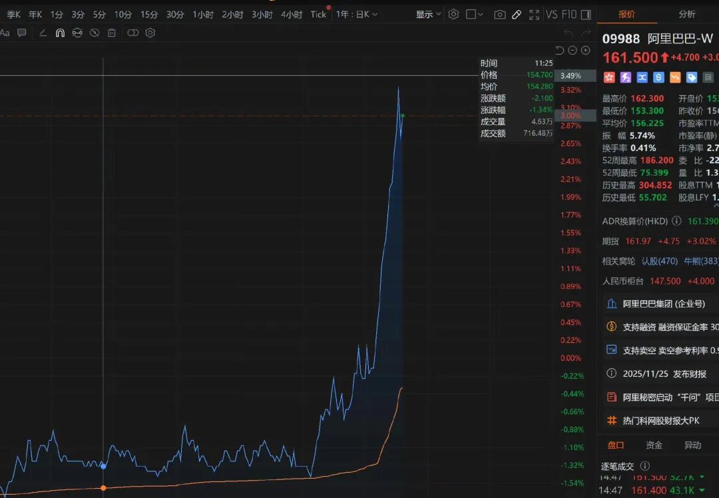Click the 09988 stock code
The width and height of the screenshot is (719, 498).
(x=621, y=39)
